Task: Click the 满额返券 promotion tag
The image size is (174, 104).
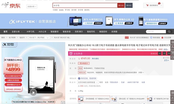Action: (82, 73)
